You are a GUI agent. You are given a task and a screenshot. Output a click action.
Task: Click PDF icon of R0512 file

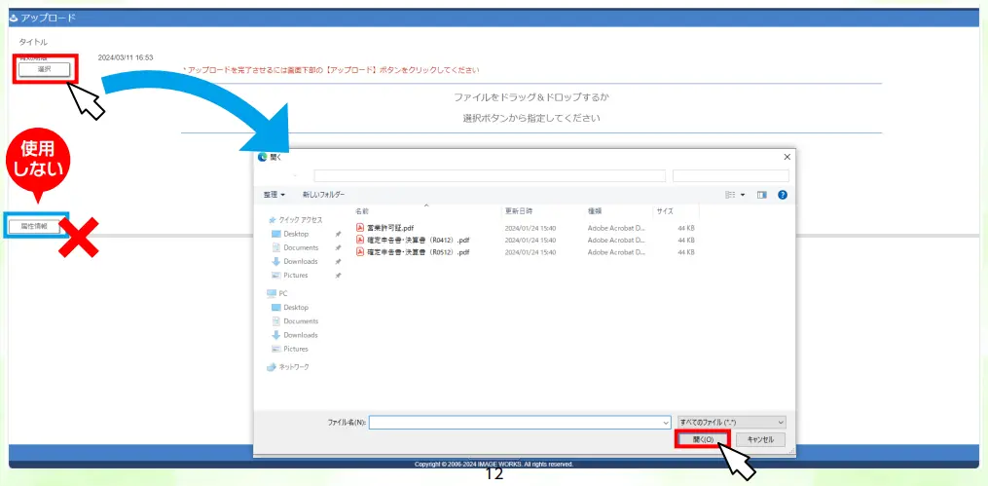360,251
